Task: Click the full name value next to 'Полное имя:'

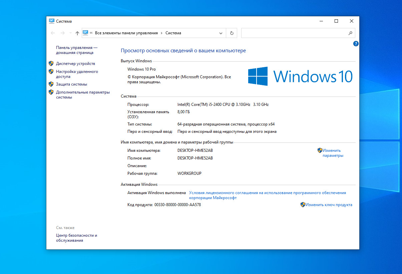Action: 195,158
